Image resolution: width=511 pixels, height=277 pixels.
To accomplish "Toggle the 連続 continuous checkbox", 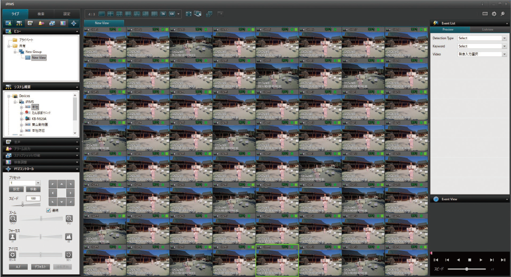I will point(49,210).
